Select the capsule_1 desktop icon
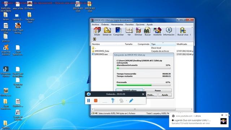231x130 pixels. click(17, 17)
